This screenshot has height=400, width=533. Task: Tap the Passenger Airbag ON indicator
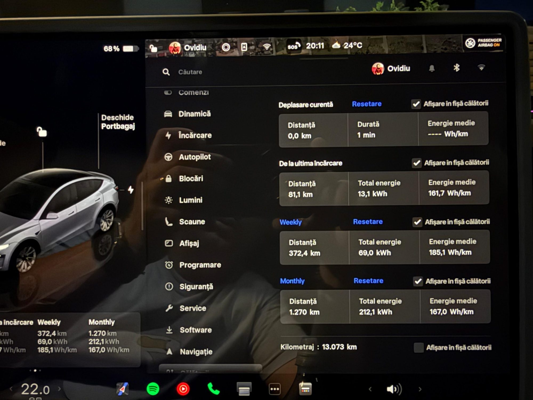click(x=483, y=43)
